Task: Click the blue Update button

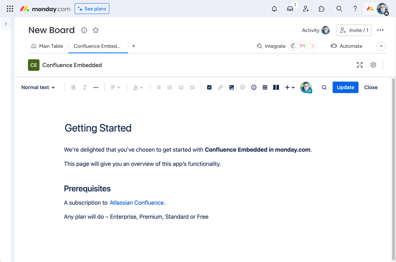Action: pyautogui.click(x=345, y=87)
